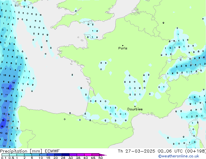Click the '00..06 UTC' time range text
Viewport: 206px width, 159px height.
pyautogui.click(x=170, y=151)
